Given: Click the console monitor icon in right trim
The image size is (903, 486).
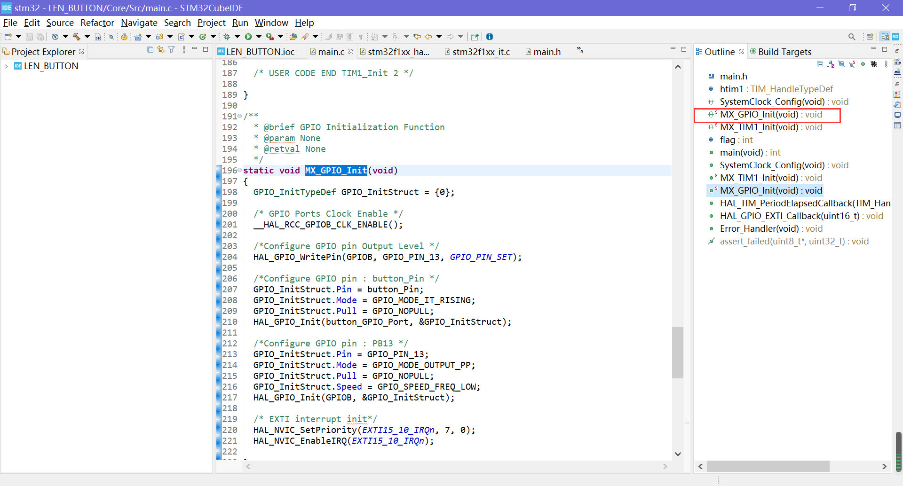Looking at the screenshot, I should (x=897, y=115).
